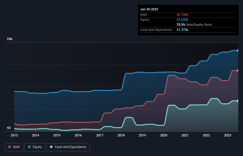
Task: Click the €2.736b debt value
Action: (182, 15)
